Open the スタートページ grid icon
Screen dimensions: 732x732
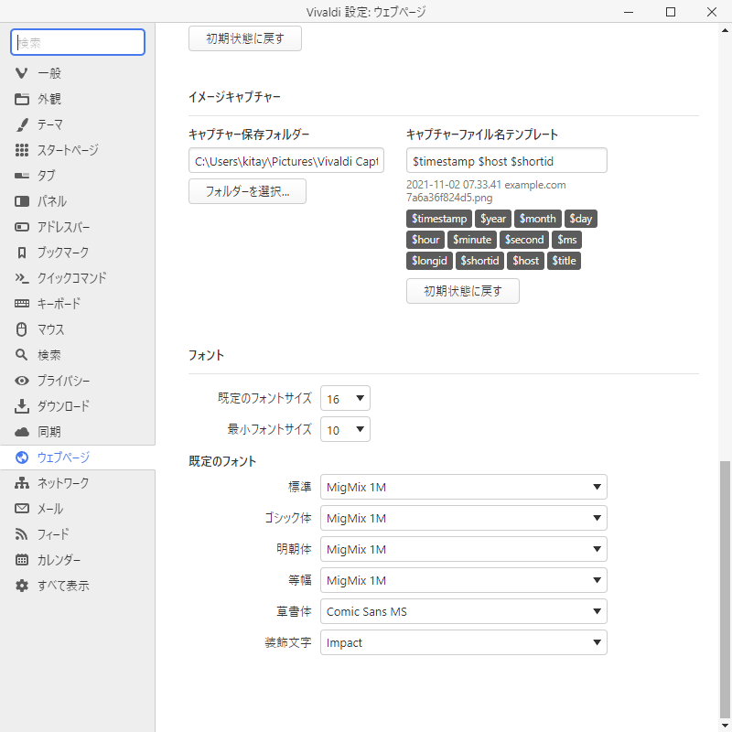21,150
